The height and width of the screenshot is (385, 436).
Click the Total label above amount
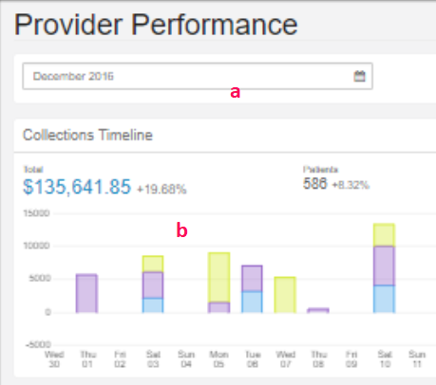tap(33, 170)
